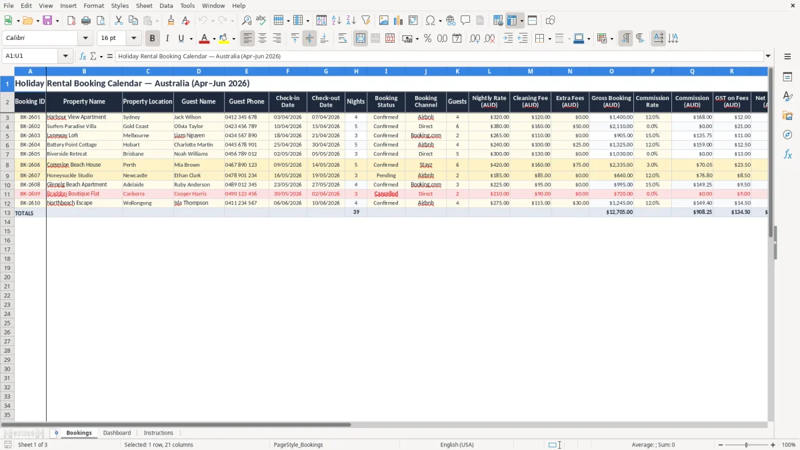Export the sheet directly as PDF
The width and height of the screenshot is (800, 450).
tap(71, 21)
